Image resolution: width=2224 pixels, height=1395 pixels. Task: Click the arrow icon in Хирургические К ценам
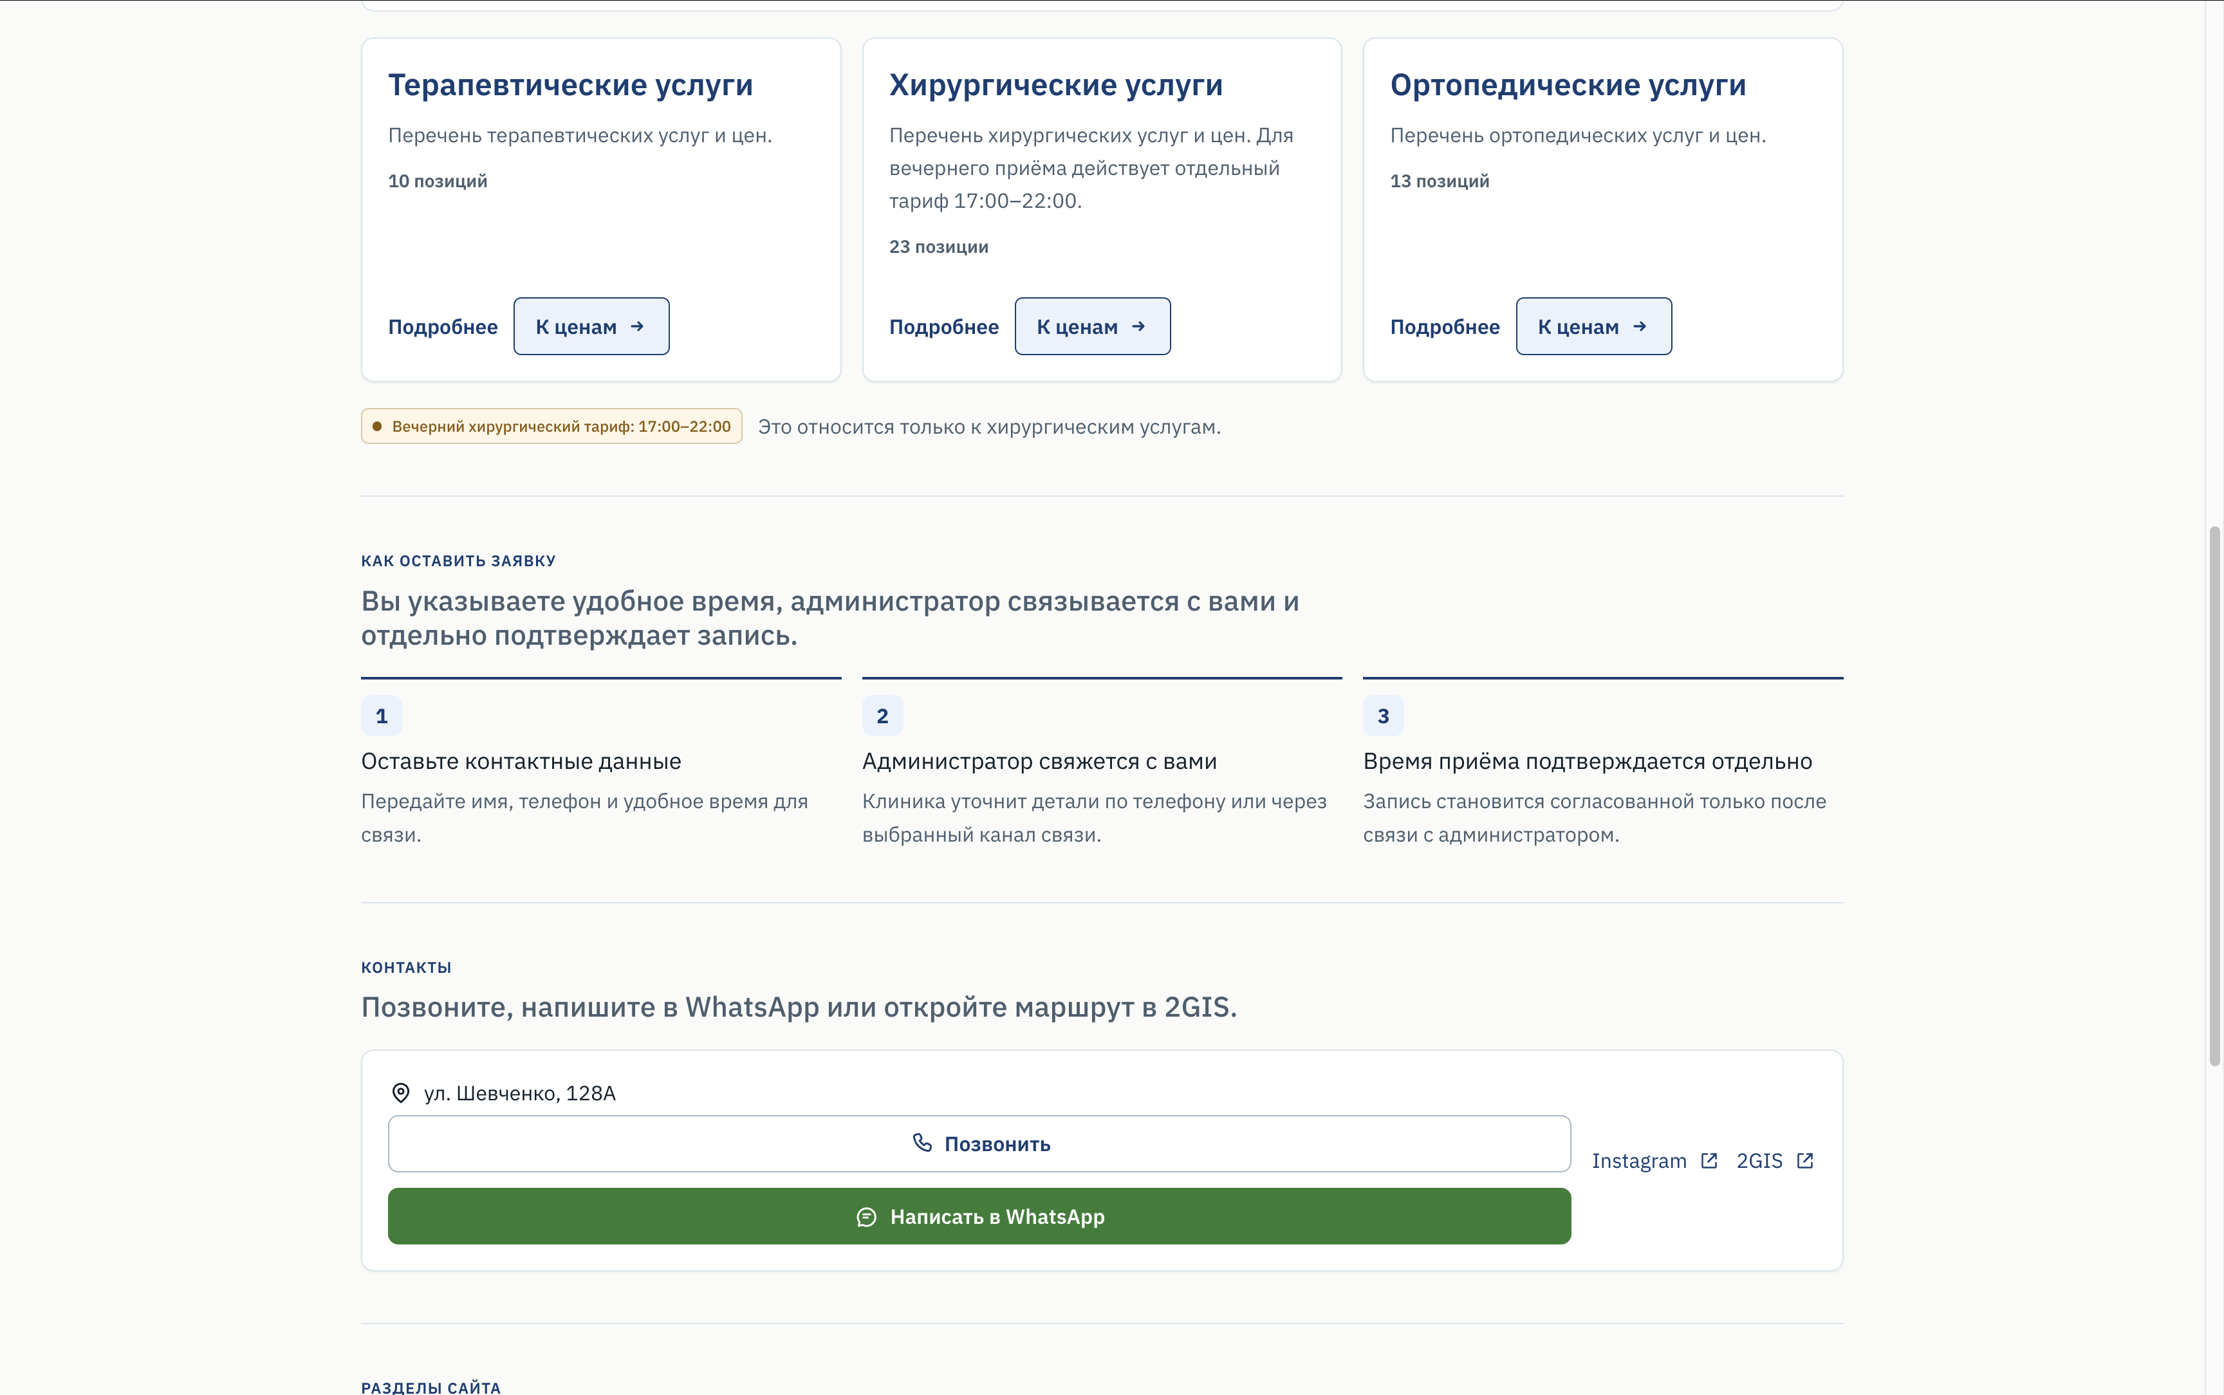point(1138,327)
